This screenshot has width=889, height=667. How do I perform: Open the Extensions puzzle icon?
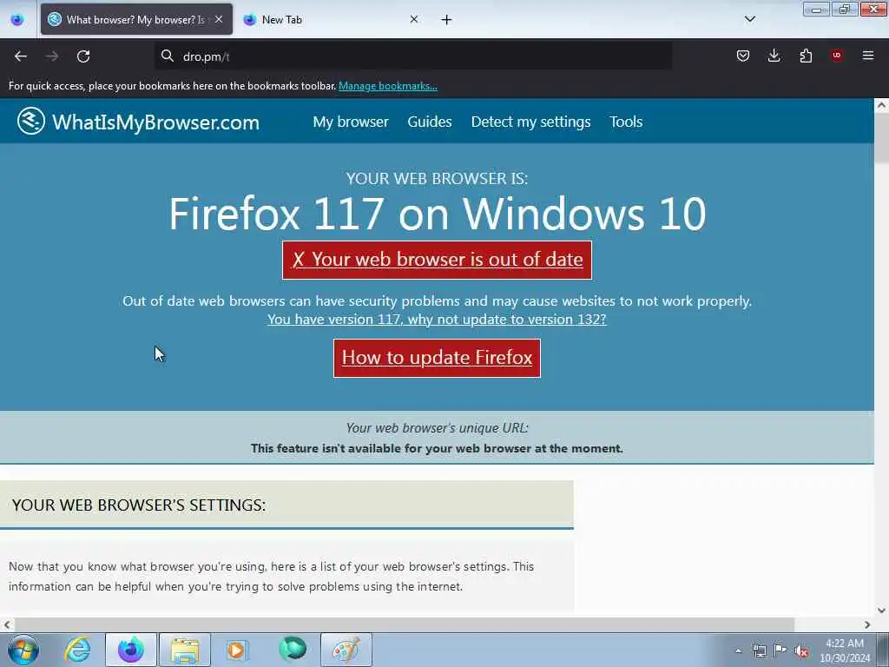[x=806, y=56]
